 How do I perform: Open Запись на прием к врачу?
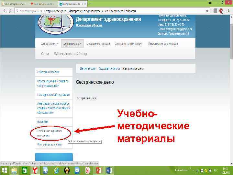tap(129, 44)
